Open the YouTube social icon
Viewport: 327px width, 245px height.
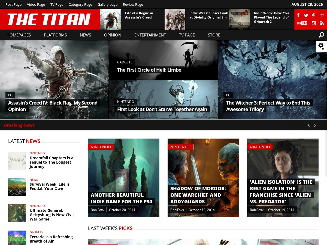(x=302, y=23)
